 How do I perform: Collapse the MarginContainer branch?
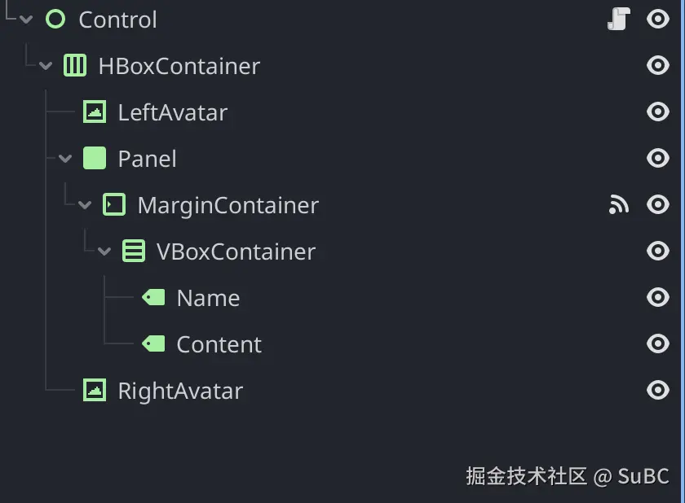coord(84,204)
